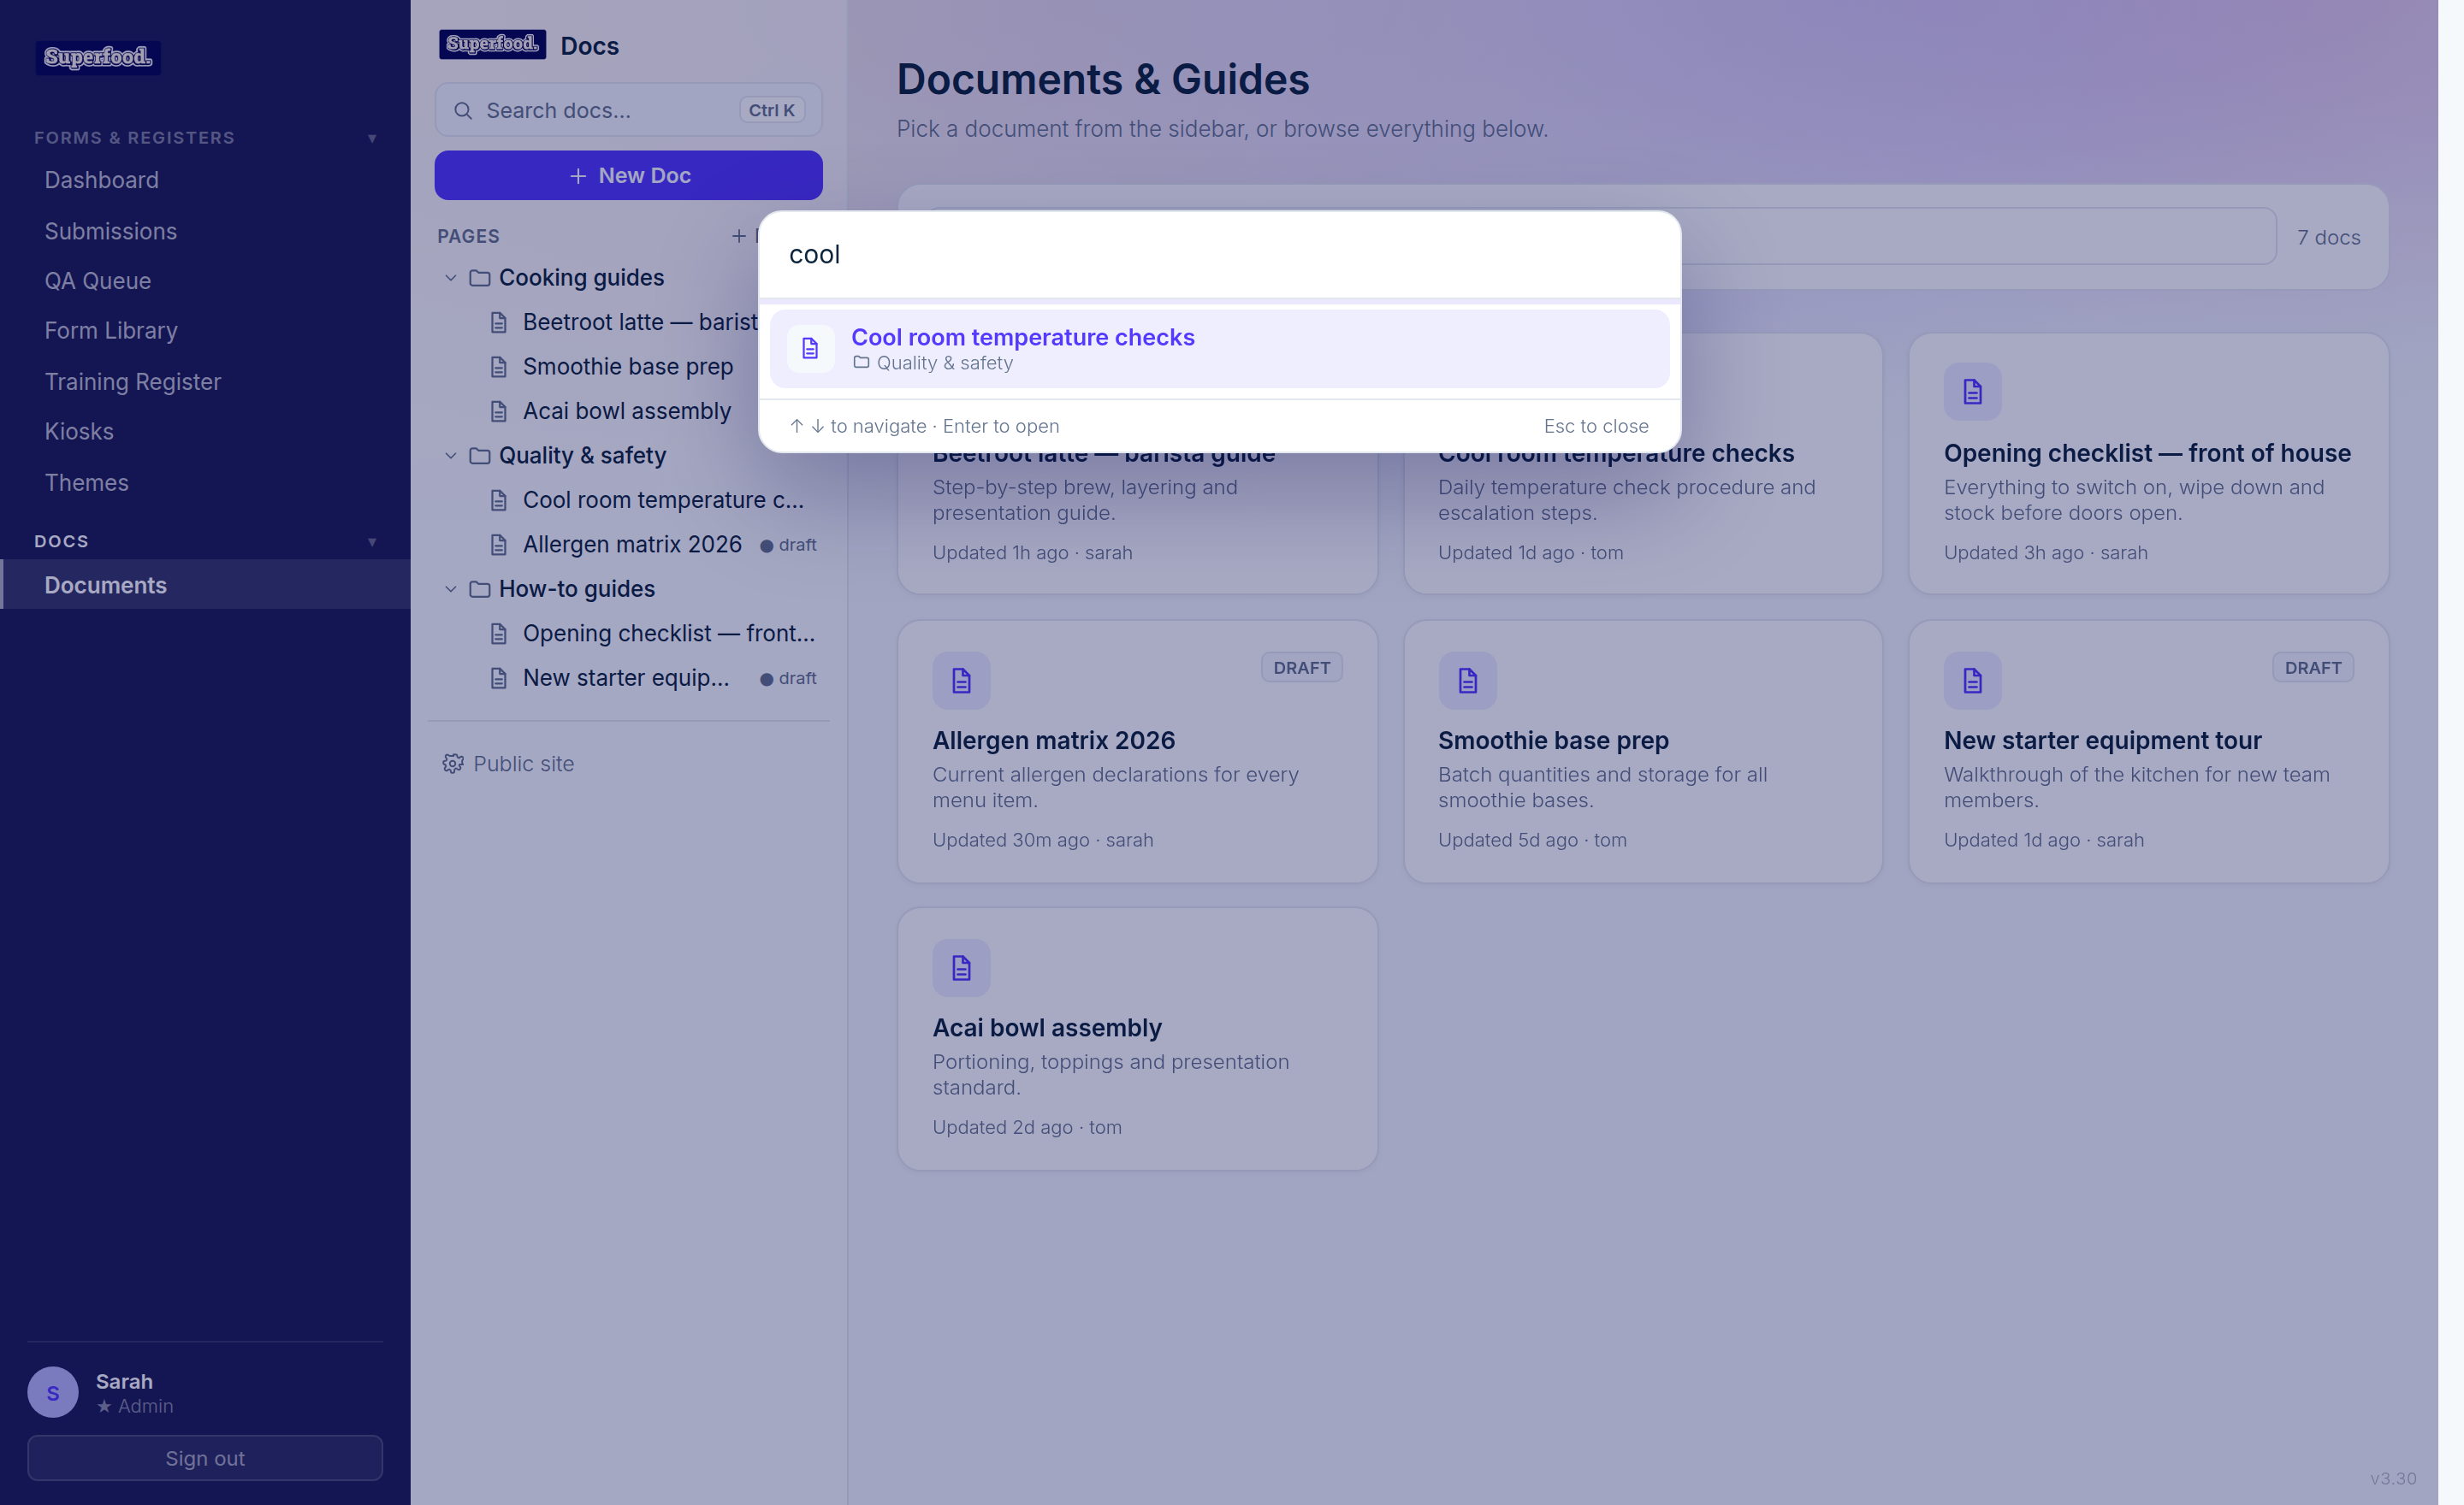Click the How-to guides folder icon
The image size is (2464, 1505).
[480, 590]
